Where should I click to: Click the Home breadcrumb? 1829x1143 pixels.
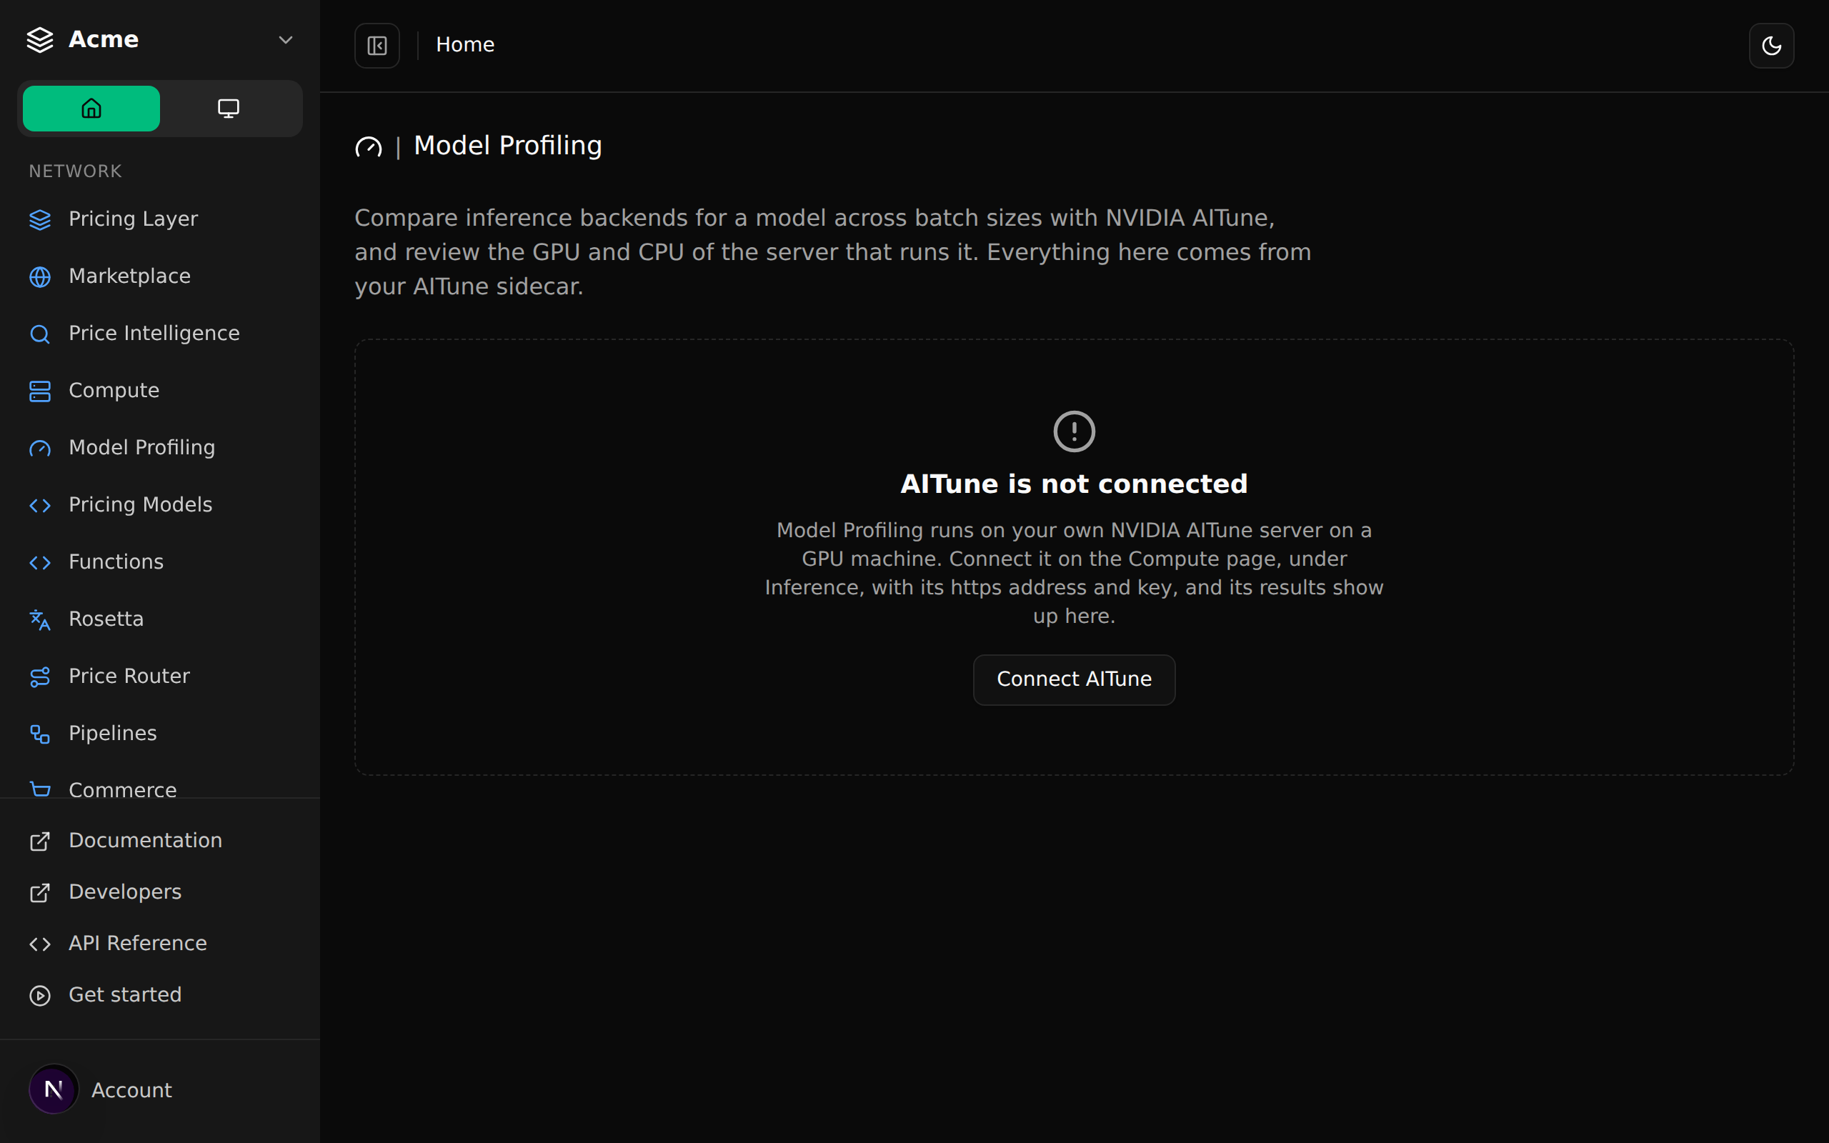point(465,45)
